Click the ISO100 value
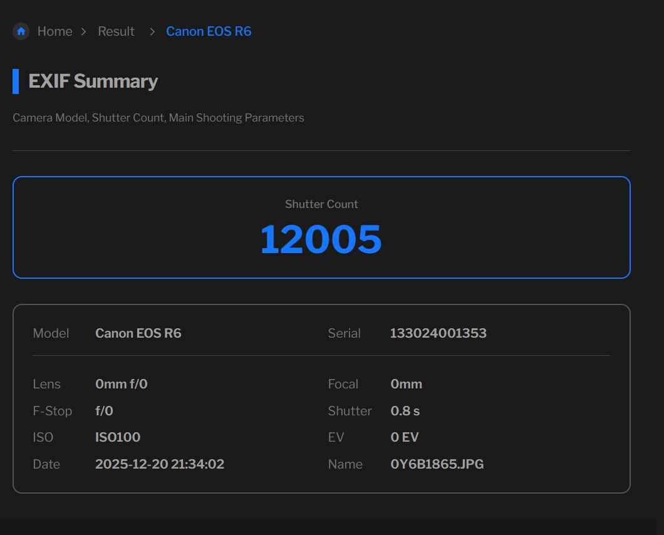This screenshot has height=535, width=664. (118, 437)
